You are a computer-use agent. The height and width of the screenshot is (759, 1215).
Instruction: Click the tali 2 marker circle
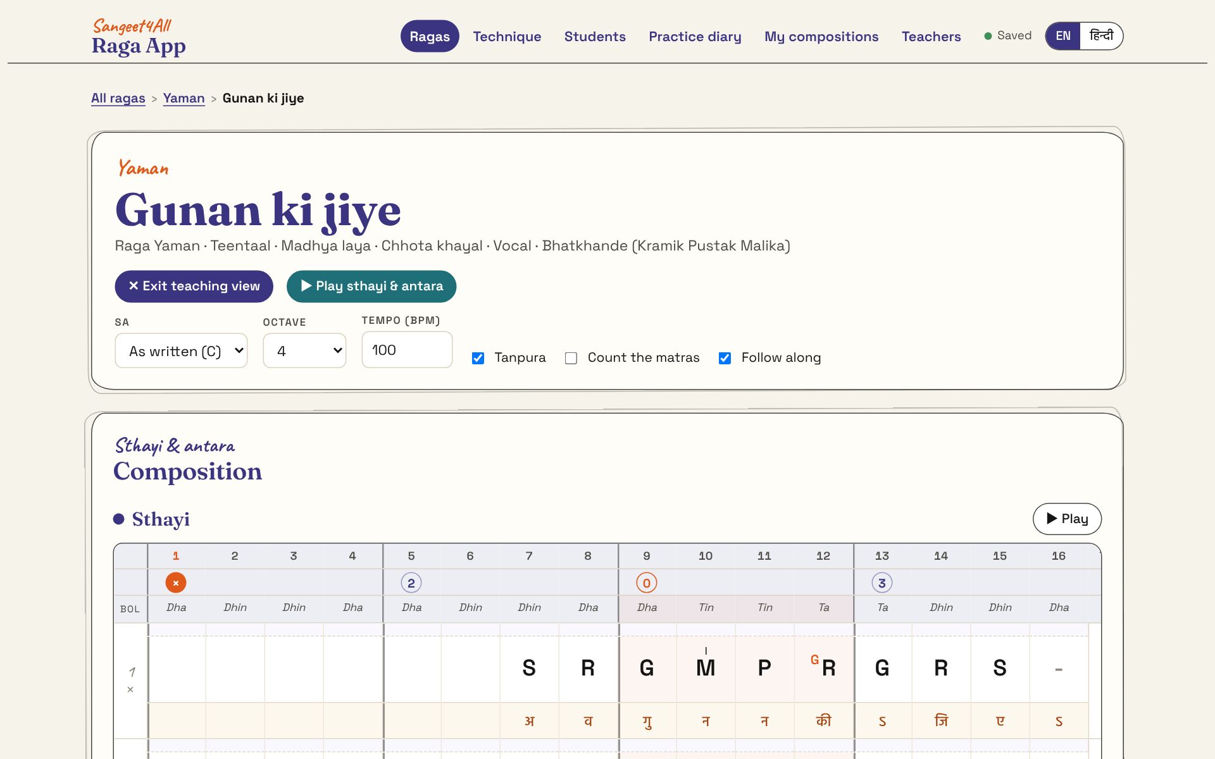click(411, 583)
